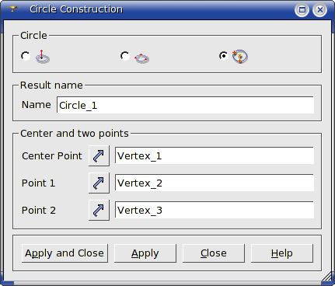Click Apply and Close button
The image size is (335, 286).
[65, 253]
